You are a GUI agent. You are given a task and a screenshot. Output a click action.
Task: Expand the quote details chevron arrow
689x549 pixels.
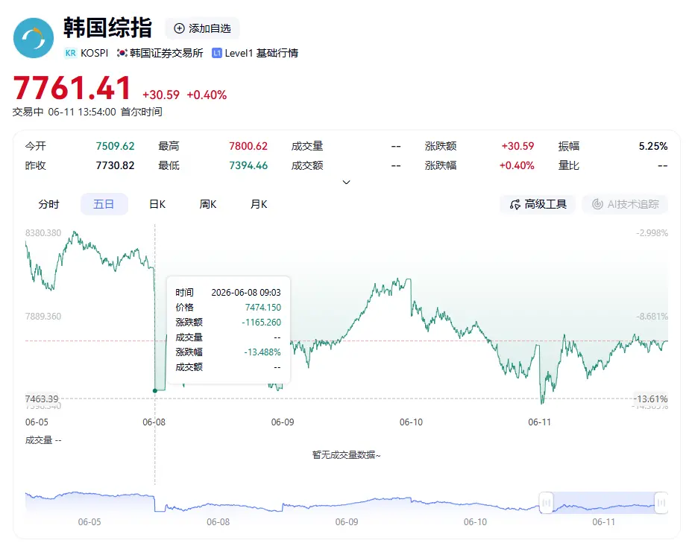point(346,182)
